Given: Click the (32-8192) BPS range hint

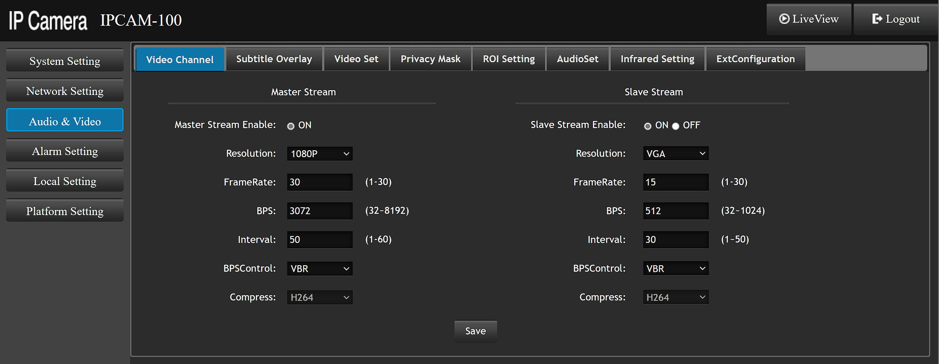Looking at the screenshot, I should (387, 211).
